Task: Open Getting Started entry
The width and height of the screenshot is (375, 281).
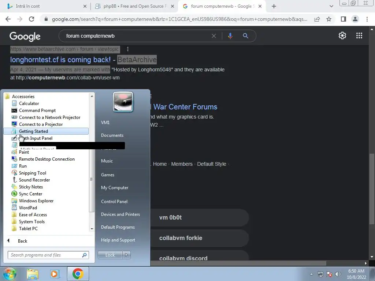Action: [46, 131]
